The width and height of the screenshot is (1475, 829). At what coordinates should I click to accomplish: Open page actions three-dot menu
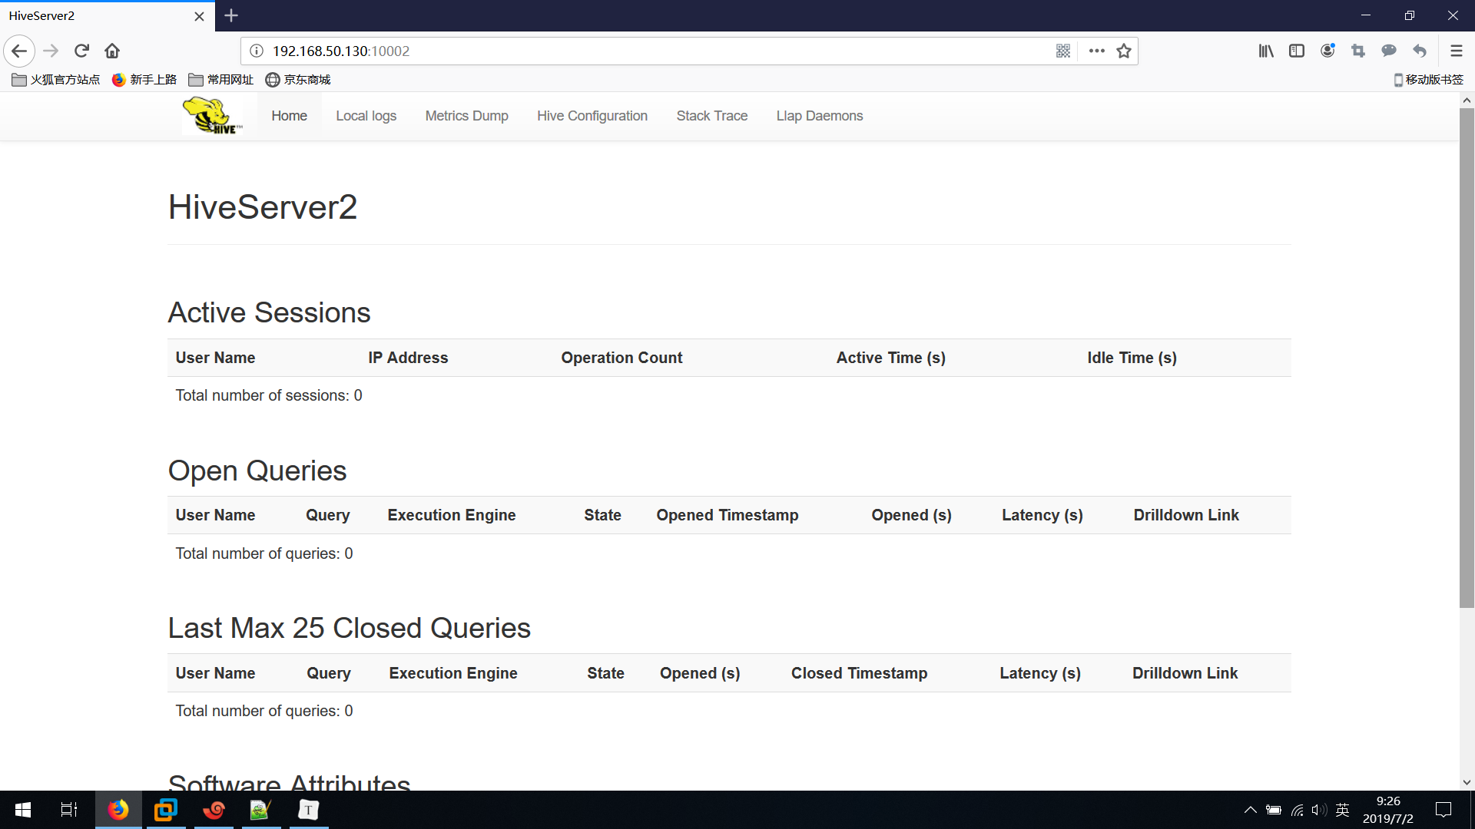pyautogui.click(x=1096, y=51)
